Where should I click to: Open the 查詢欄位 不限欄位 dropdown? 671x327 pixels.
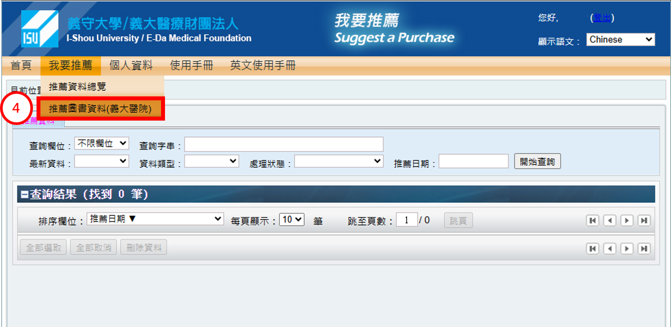(102, 143)
